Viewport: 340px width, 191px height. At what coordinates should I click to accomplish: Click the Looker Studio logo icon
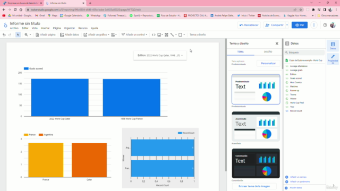coord(5,25)
